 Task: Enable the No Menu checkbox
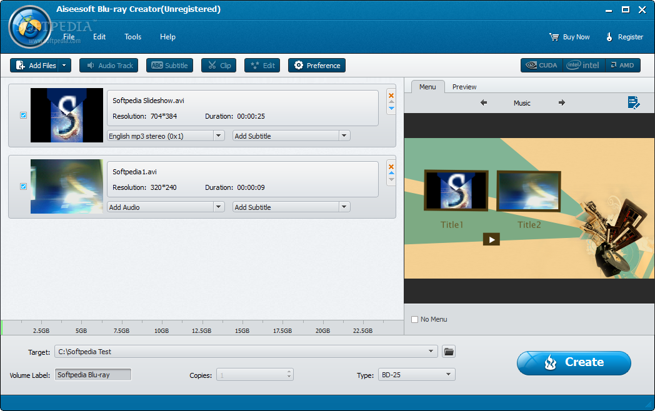415,320
